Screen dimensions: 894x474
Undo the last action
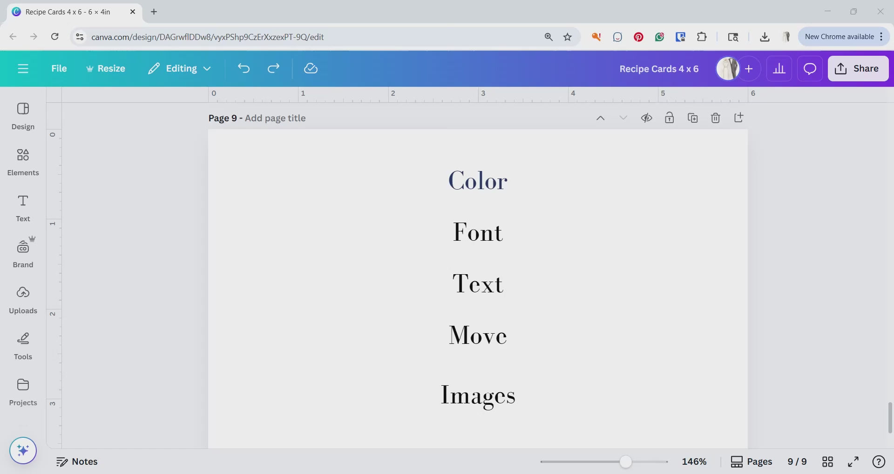(244, 69)
